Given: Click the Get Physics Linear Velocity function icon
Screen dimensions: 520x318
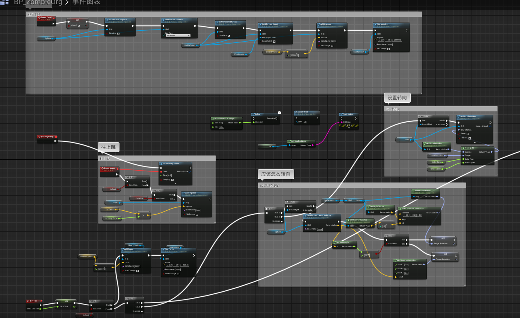Looking at the screenshot, I should [x=305, y=215].
